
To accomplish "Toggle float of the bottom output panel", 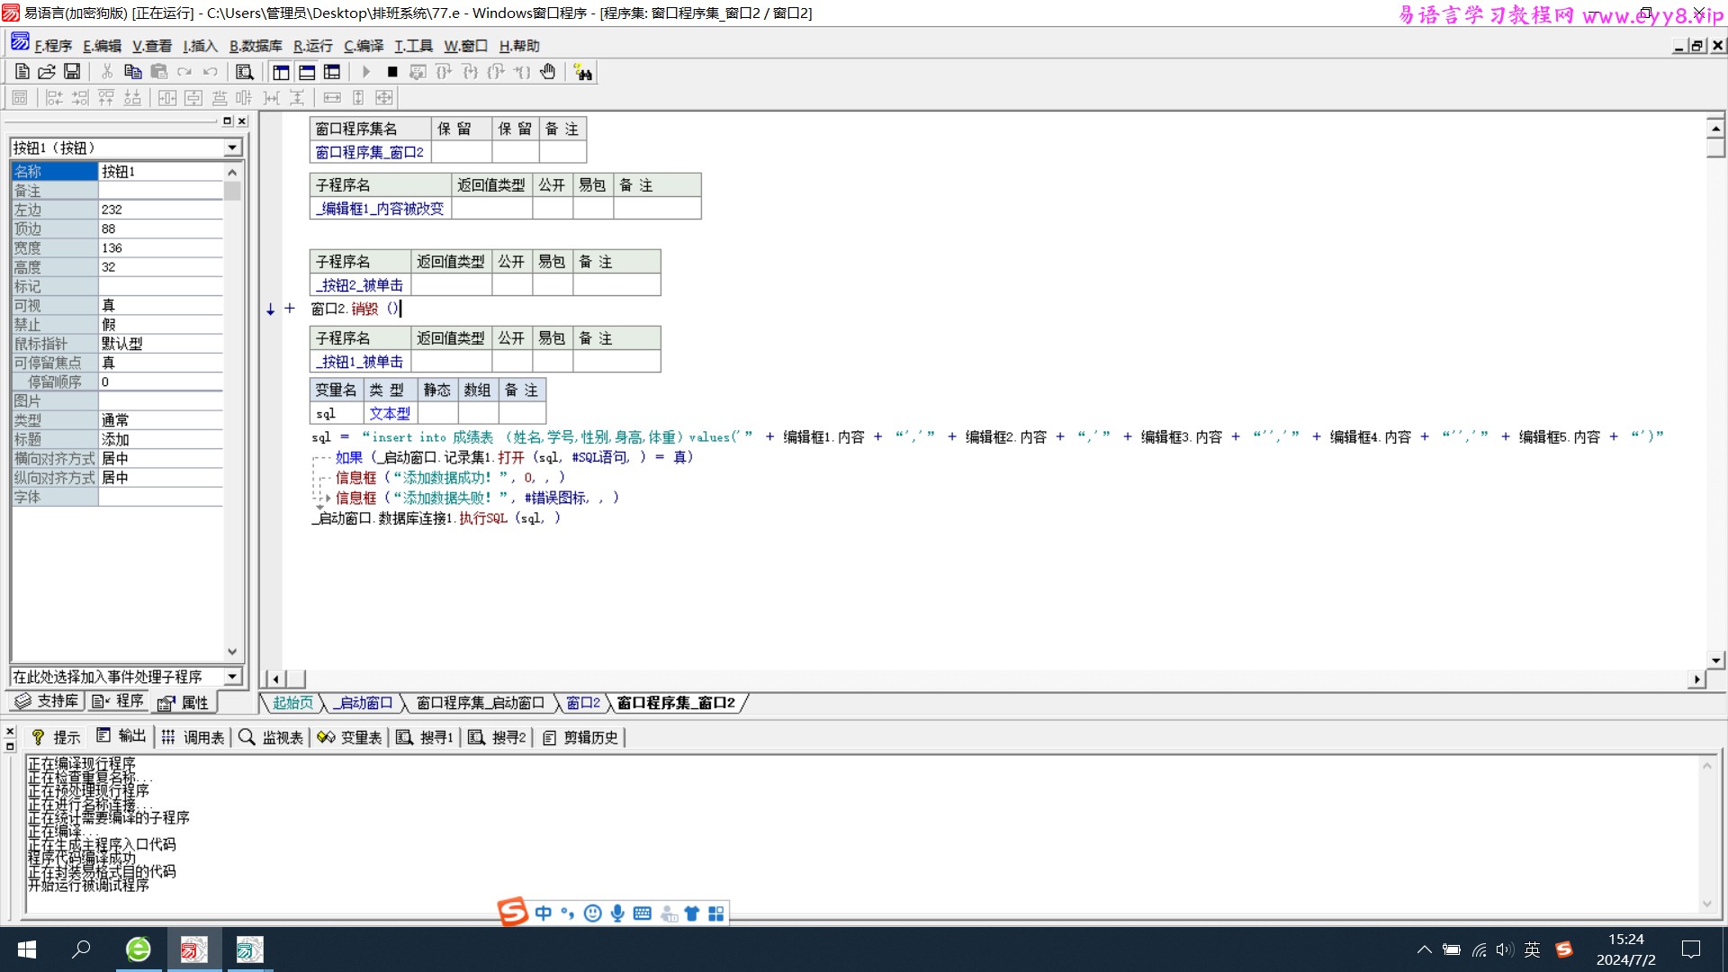I will click(x=10, y=746).
